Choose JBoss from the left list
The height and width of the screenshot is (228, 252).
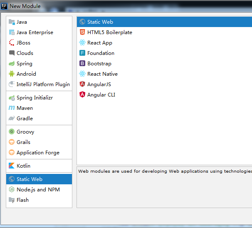pyautogui.click(x=39, y=42)
